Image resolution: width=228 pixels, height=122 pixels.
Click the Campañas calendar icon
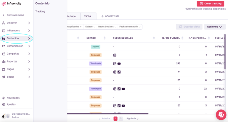tap(4, 54)
